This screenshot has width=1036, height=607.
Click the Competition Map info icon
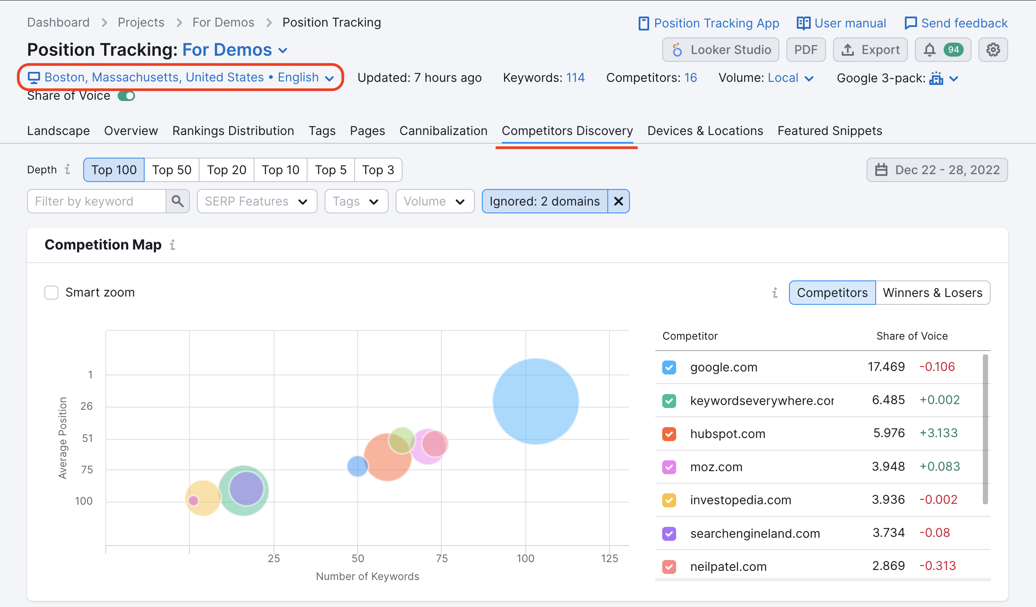173,245
